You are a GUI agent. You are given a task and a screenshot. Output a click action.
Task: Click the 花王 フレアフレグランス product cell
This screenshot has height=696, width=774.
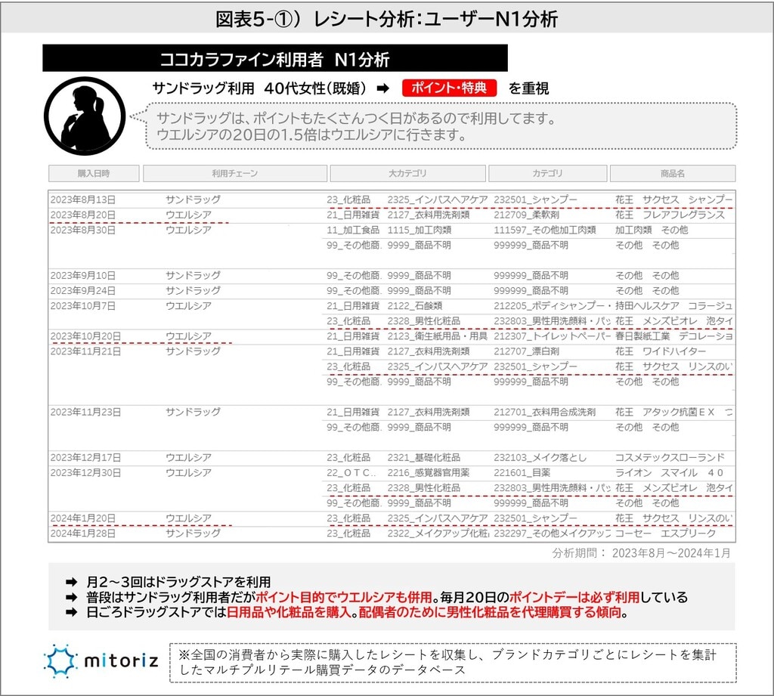click(x=670, y=215)
